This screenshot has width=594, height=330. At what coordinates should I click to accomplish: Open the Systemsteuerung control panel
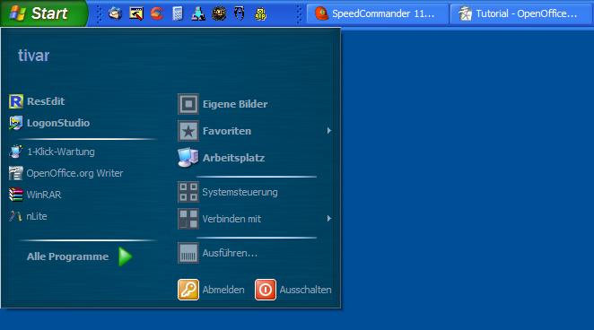click(x=240, y=192)
